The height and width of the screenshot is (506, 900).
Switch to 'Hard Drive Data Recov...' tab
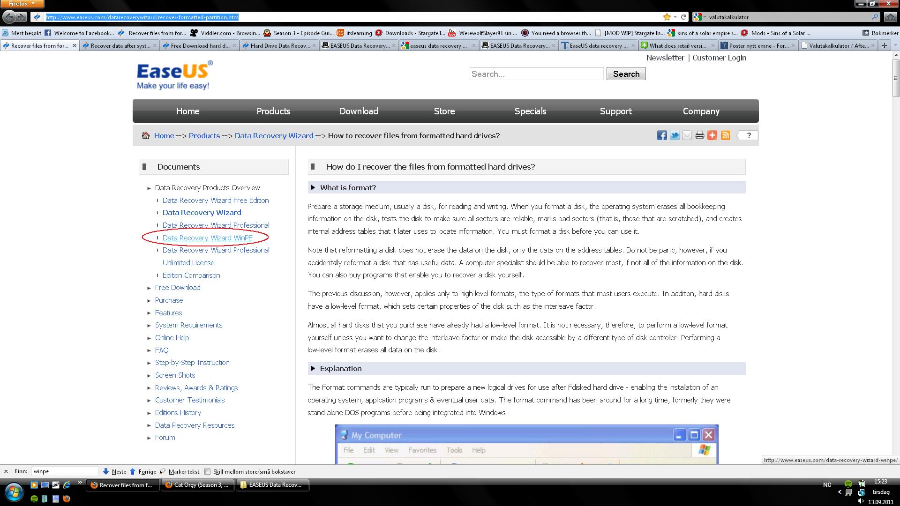click(x=279, y=45)
